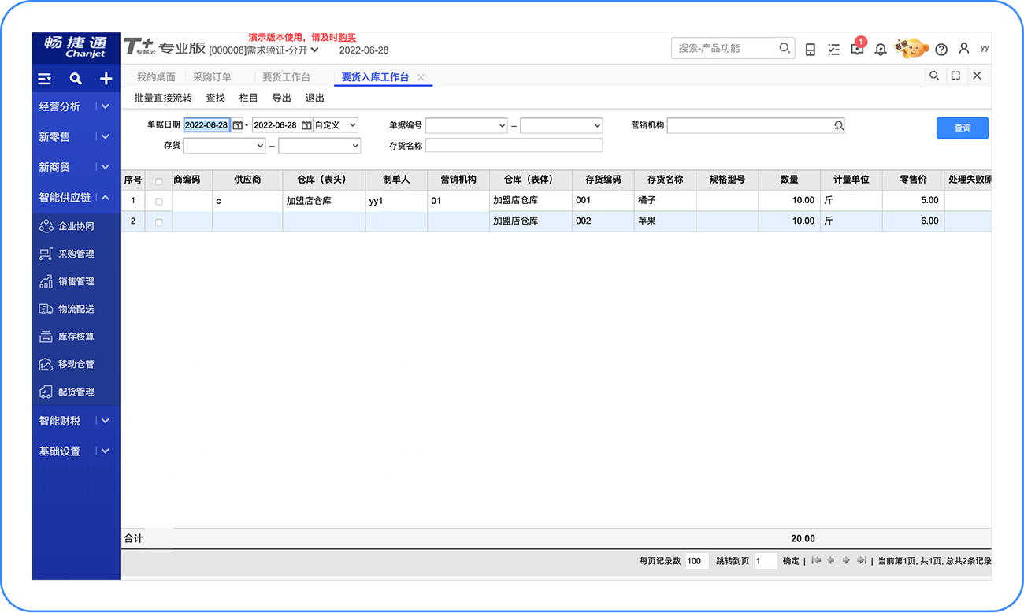Open 采购管理 in the sidebar
1024x613 pixels.
76,254
